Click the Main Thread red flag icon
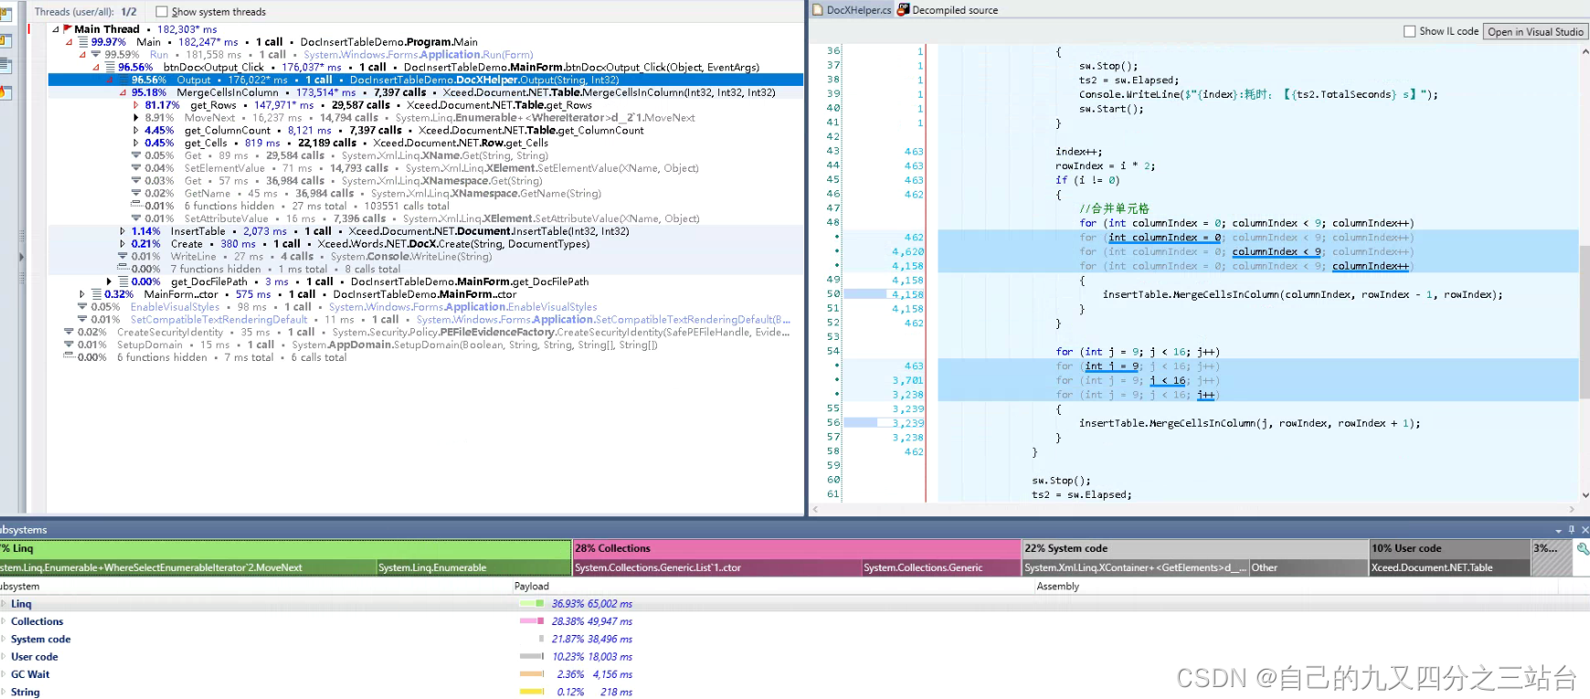 click(67, 29)
